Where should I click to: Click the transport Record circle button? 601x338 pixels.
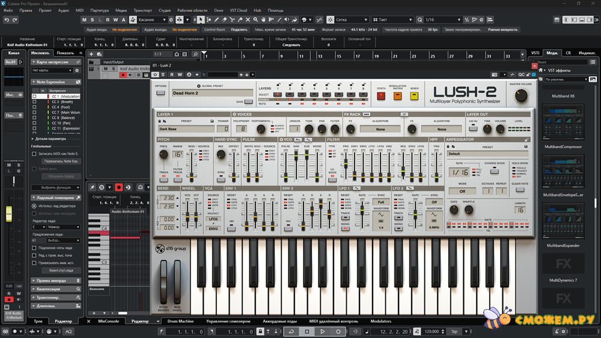pos(338,331)
